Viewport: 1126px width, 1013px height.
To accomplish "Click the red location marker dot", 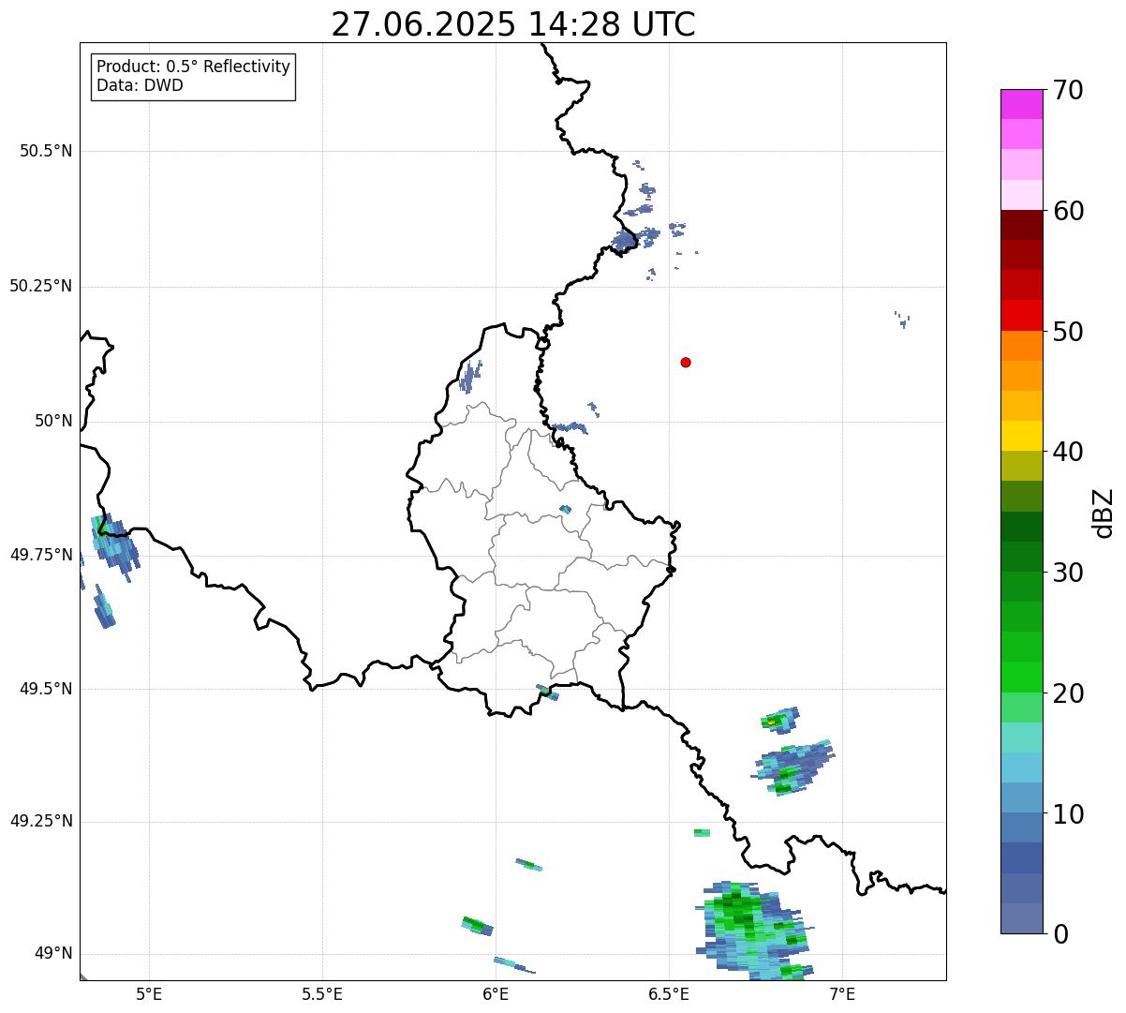I will click(686, 362).
